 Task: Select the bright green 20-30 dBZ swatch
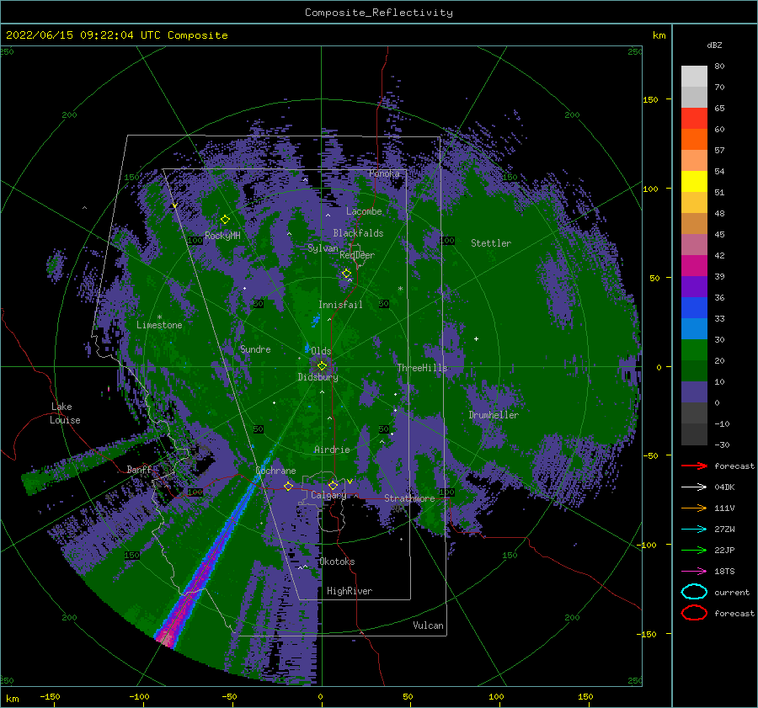(x=694, y=350)
